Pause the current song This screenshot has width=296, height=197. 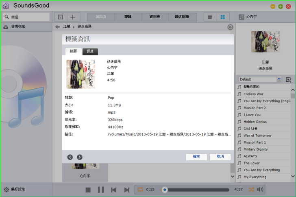click(x=101, y=190)
